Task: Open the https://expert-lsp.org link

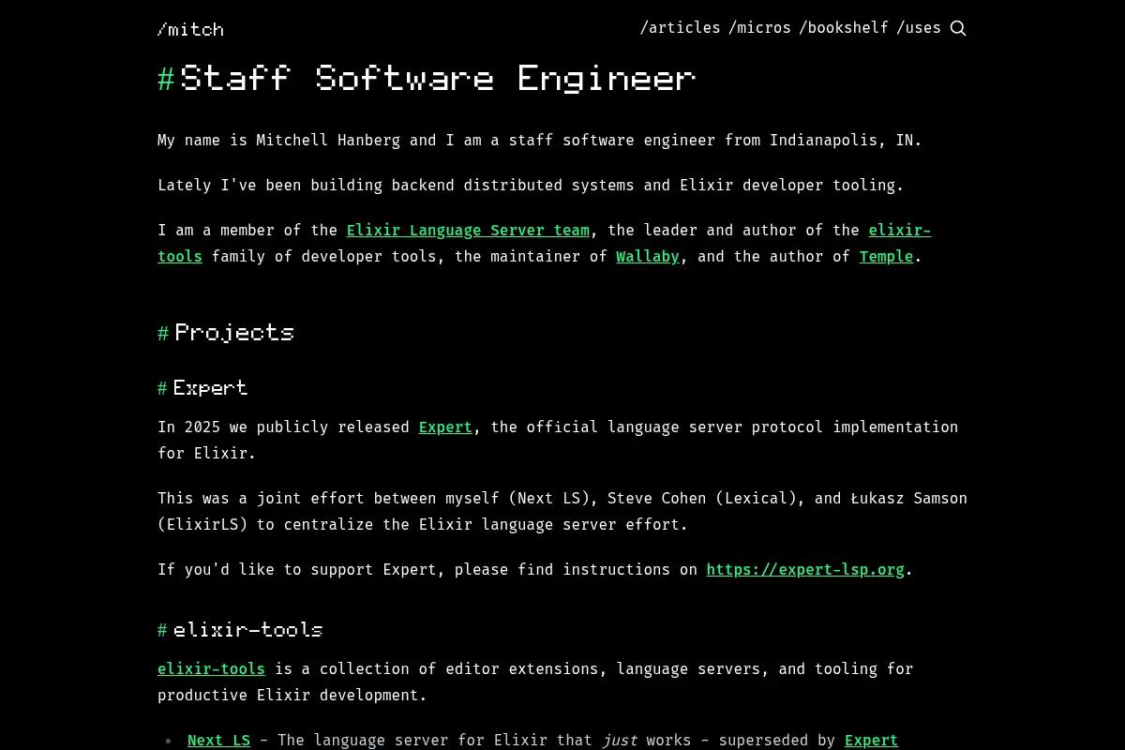Action: pos(805,570)
